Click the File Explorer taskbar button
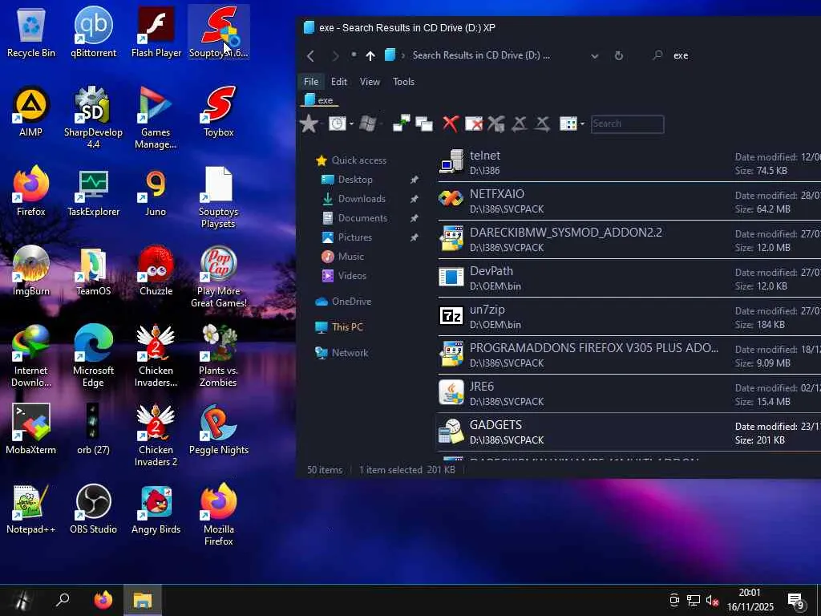The width and height of the screenshot is (821, 616). pyautogui.click(x=143, y=600)
